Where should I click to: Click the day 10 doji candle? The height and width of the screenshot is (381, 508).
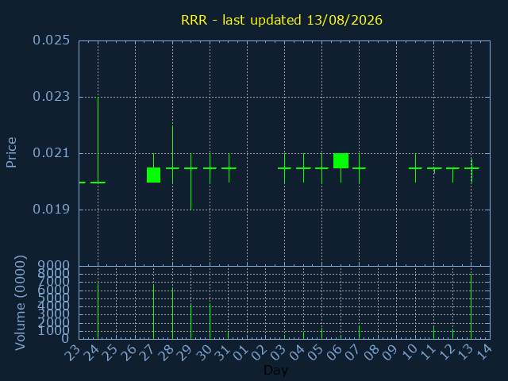415,168
